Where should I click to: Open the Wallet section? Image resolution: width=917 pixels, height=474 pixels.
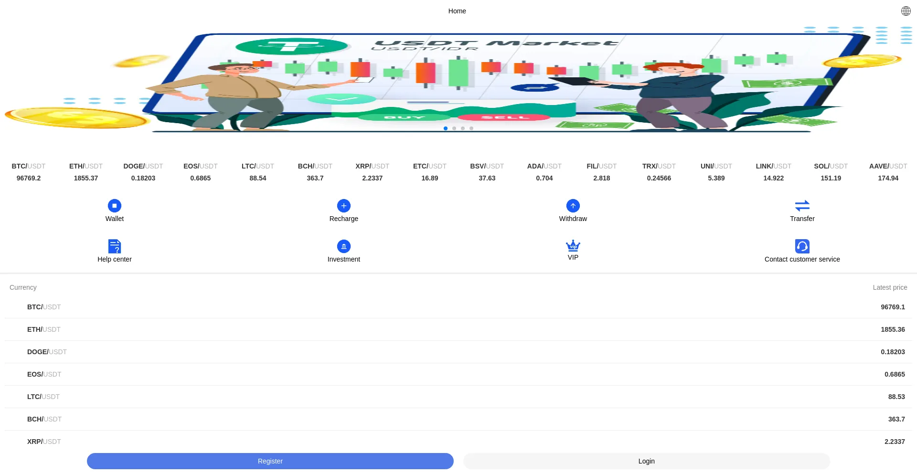point(114,210)
